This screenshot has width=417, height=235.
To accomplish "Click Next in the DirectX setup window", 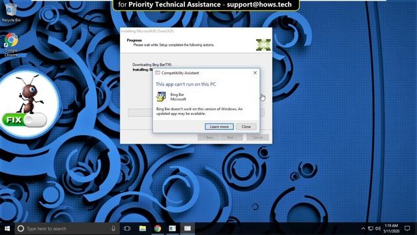I will pos(232,137).
